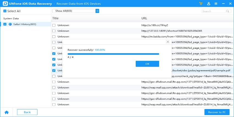
Task: Click the Recover to PC button
Action: point(217,112)
